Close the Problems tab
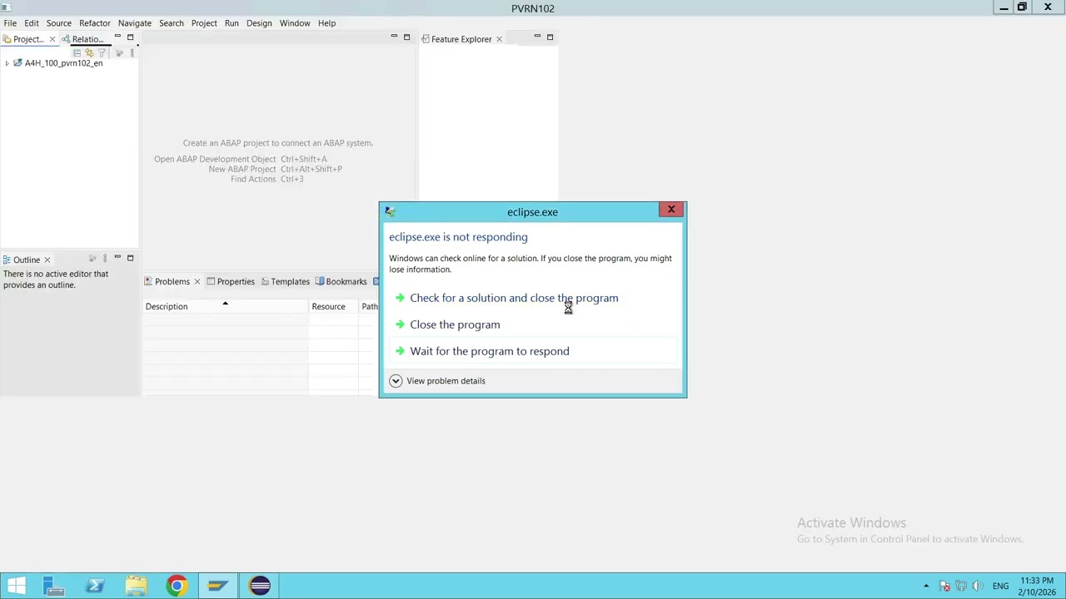The image size is (1066, 599). (197, 282)
